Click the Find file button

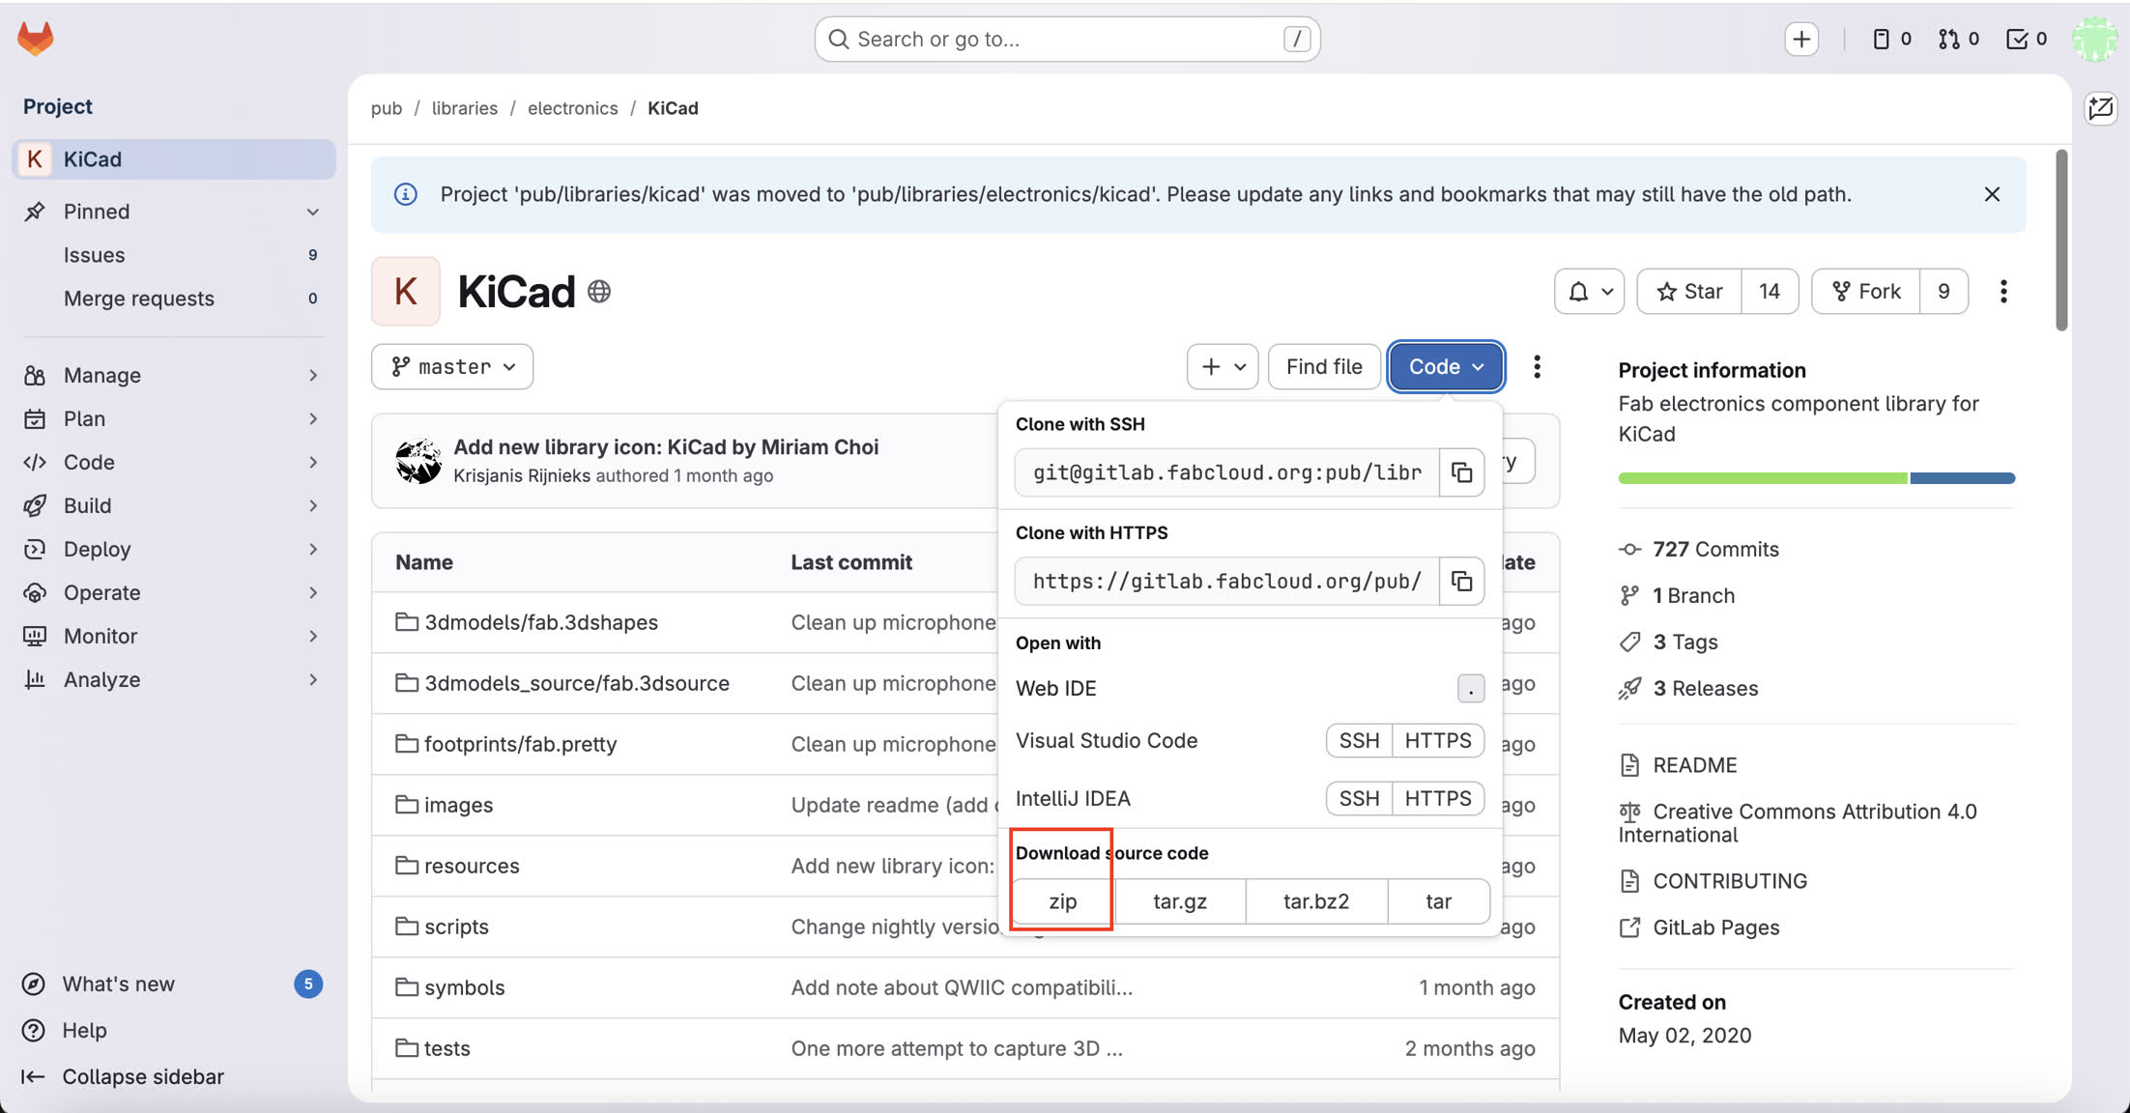[x=1324, y=366]
